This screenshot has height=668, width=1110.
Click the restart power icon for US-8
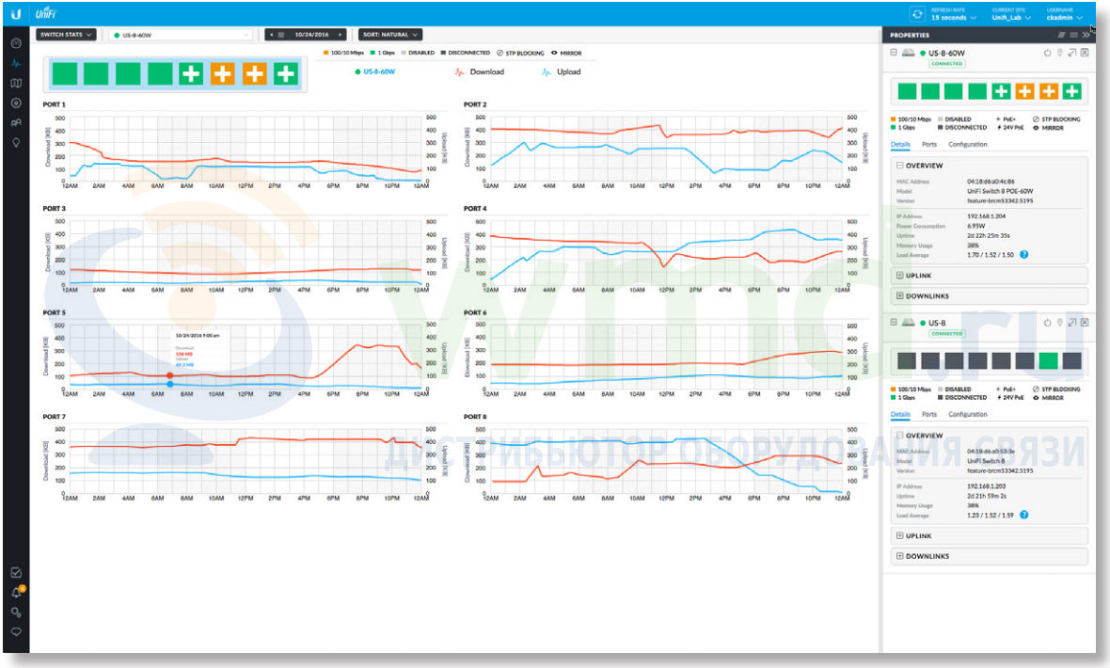1048,323
